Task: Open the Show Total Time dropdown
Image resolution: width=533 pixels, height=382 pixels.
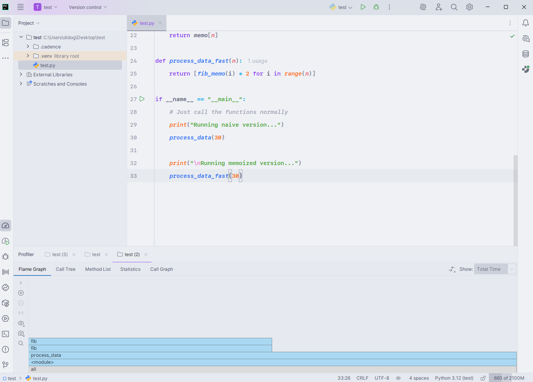Action: 495,269
